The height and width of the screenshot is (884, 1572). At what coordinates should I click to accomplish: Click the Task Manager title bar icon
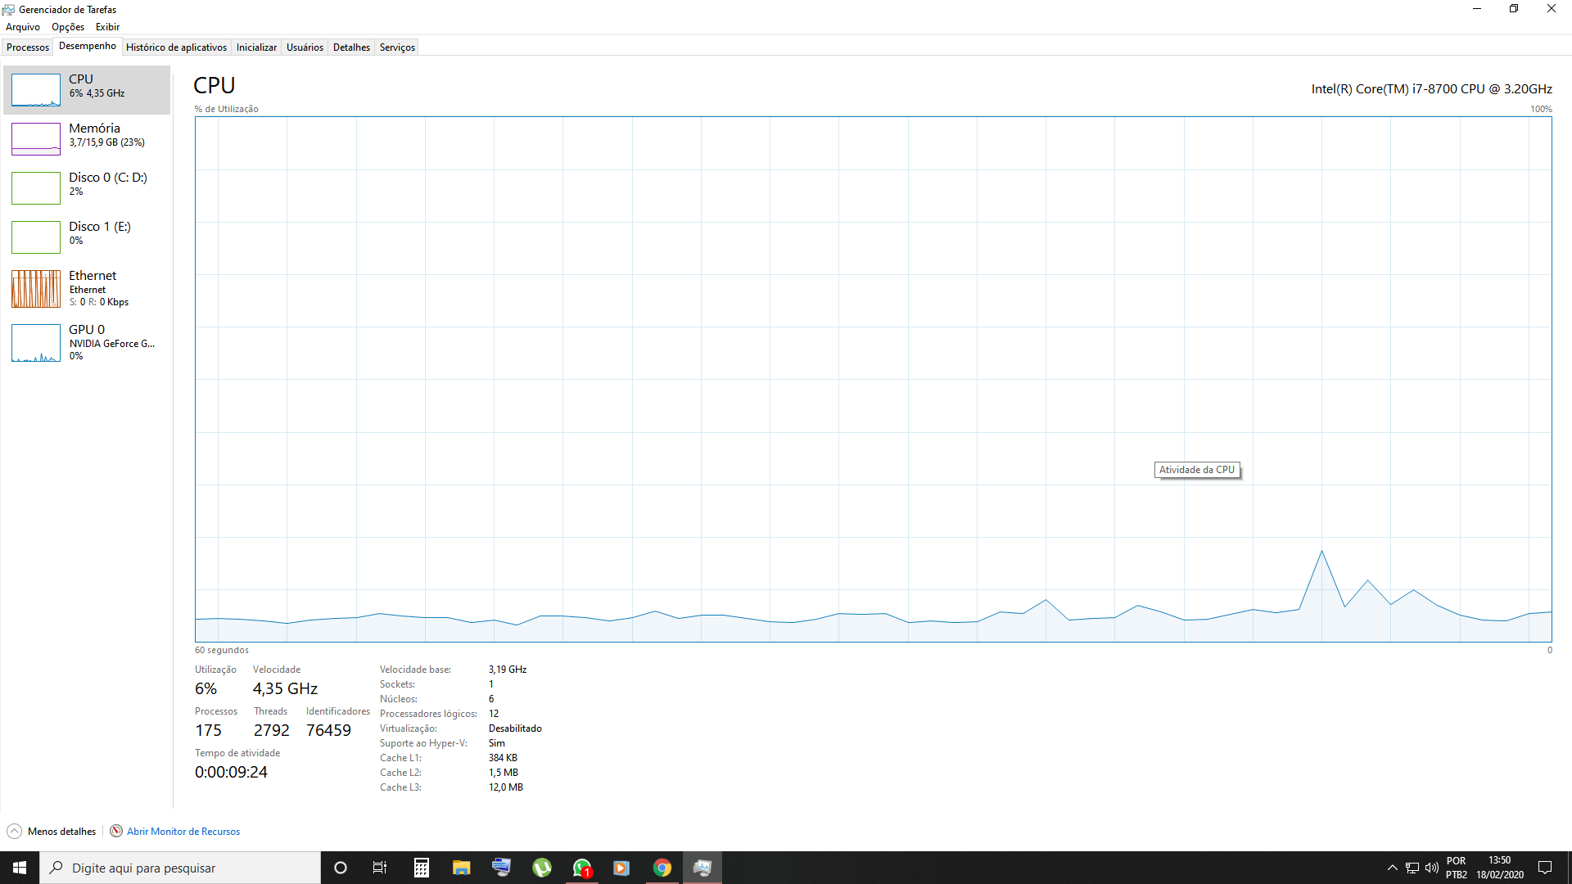[x=8, y=10]
